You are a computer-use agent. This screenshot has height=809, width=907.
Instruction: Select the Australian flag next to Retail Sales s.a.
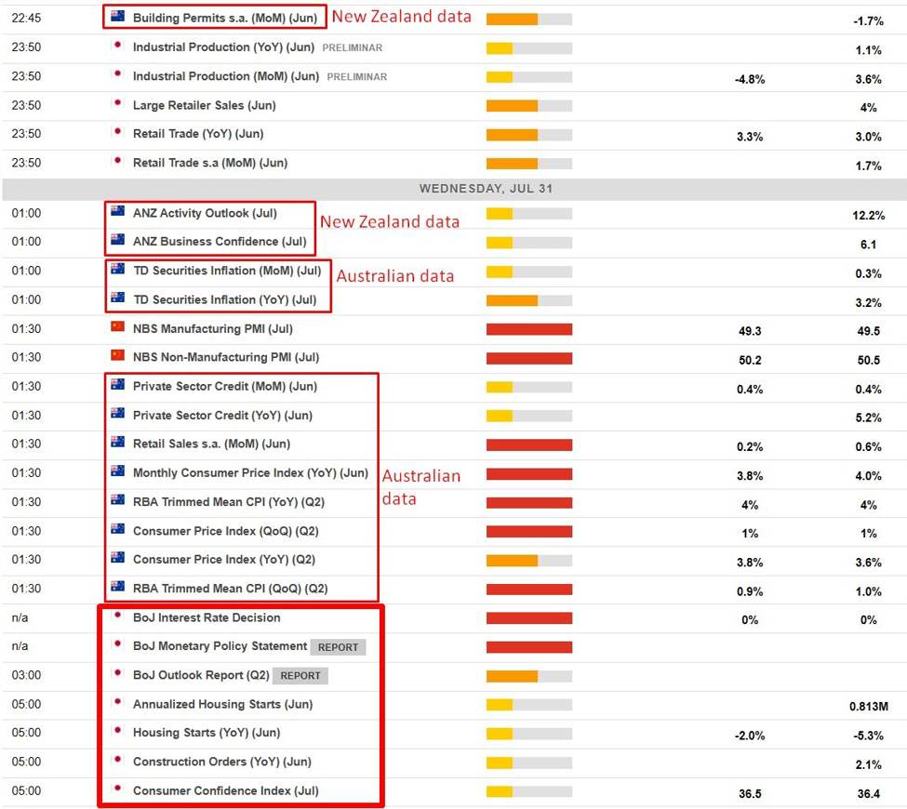pos(117,442)
